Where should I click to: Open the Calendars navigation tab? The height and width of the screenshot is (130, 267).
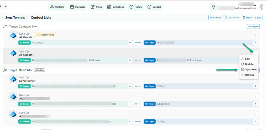[x=77, y=7]
